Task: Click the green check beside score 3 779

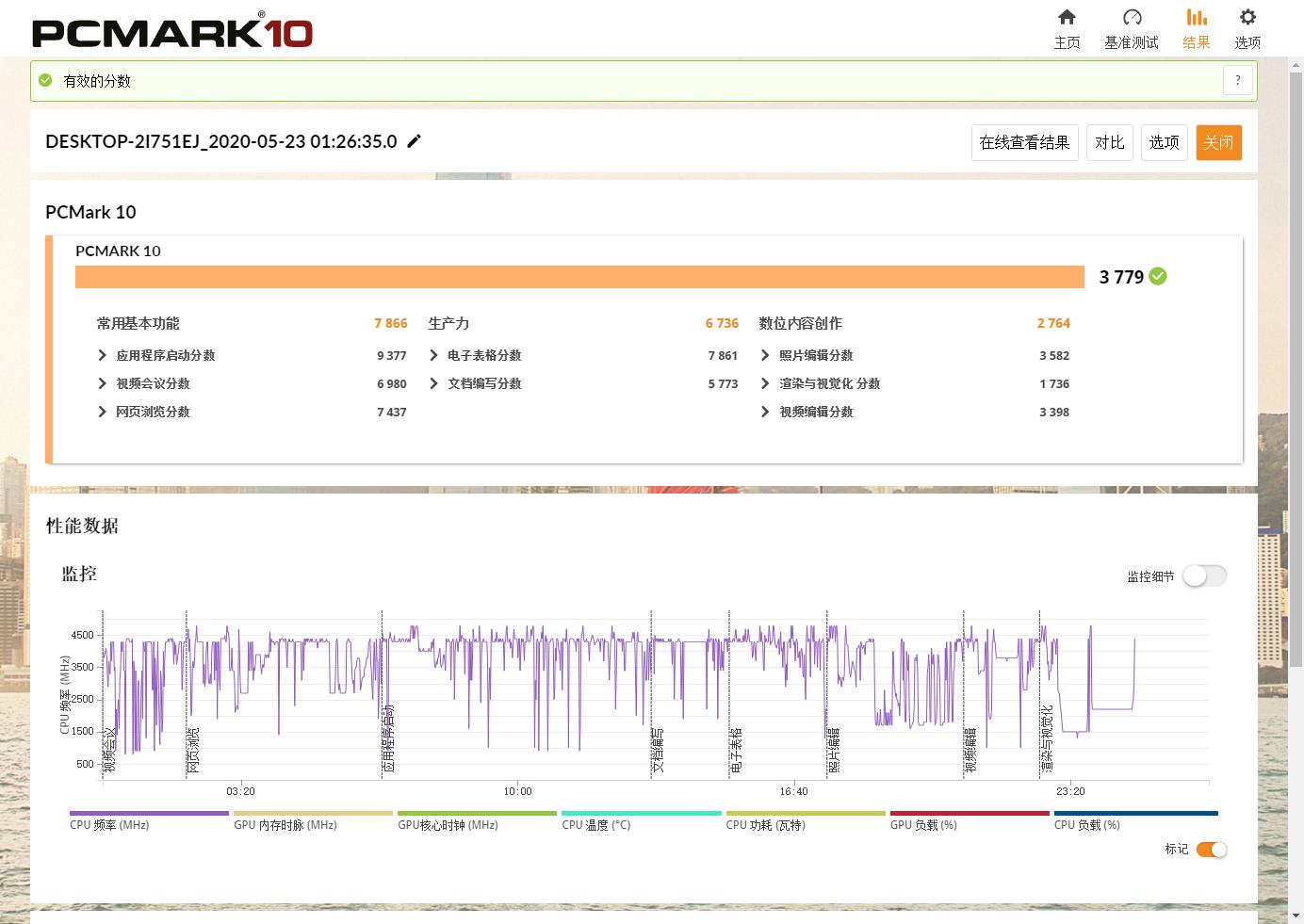Action: click(x=1158, y=276)
